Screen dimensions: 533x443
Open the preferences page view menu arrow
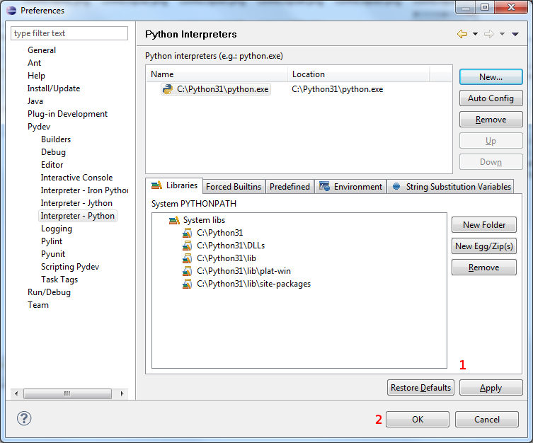[x=515, y=34]
